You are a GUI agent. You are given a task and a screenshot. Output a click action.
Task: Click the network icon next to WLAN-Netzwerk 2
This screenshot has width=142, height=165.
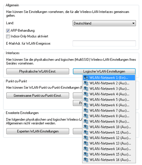pos(86,83)
